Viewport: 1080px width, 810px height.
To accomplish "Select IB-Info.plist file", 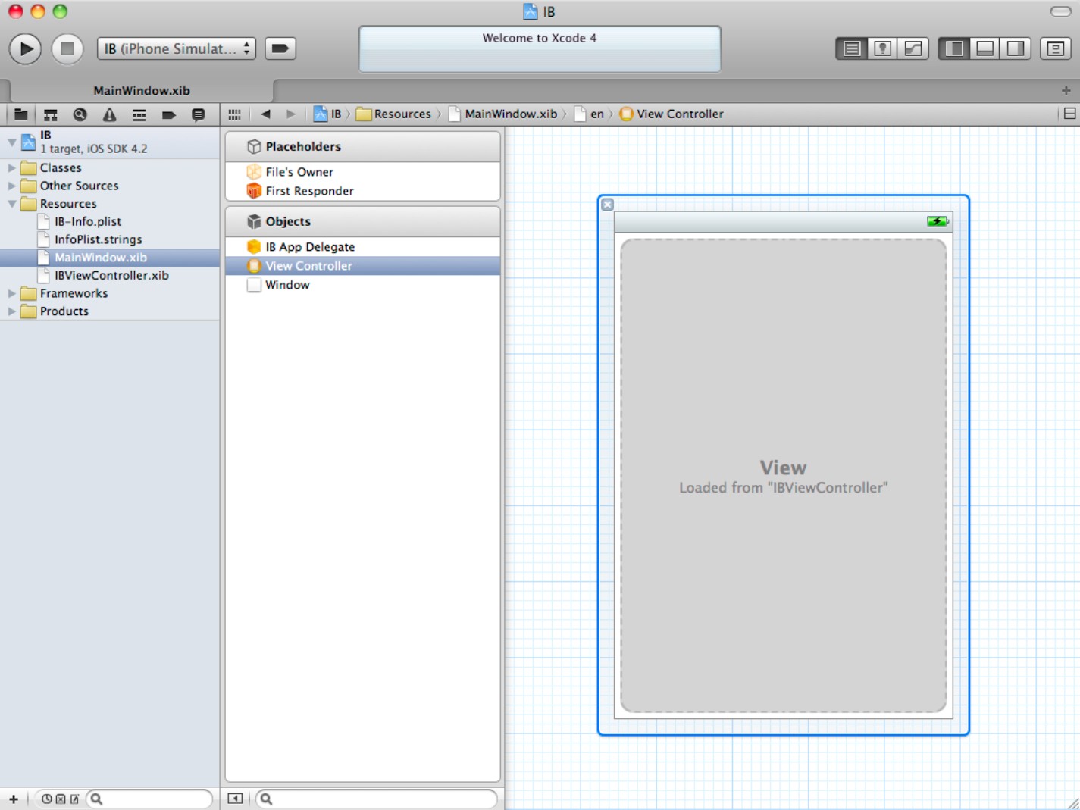I will point(110,221).
